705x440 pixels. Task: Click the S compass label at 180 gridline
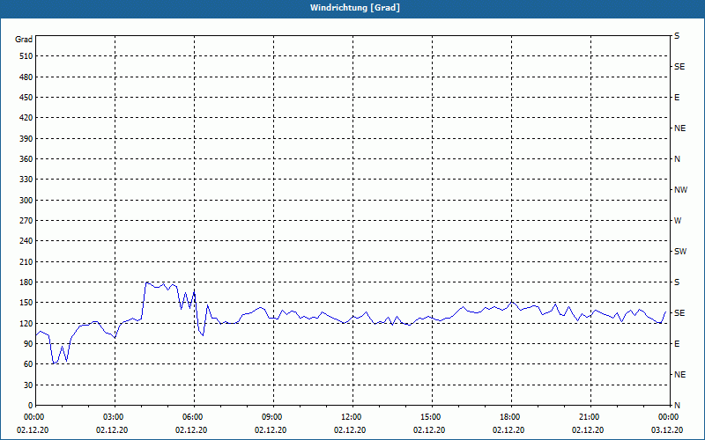coord(677,282)
